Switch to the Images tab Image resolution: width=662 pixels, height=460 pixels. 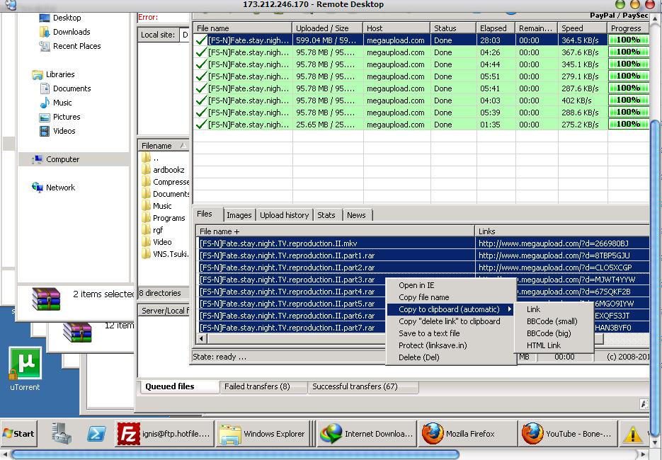239,215
